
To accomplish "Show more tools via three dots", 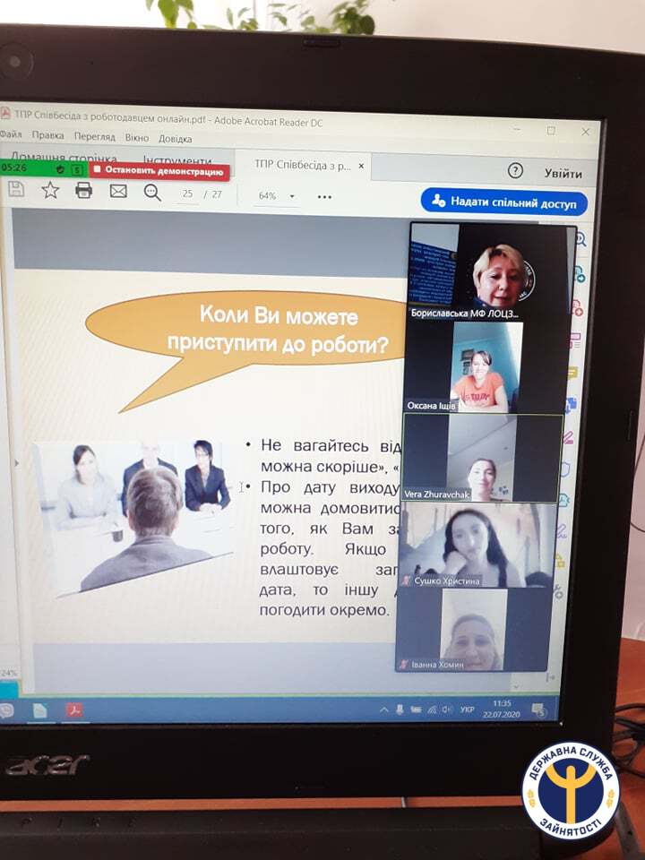I will click(x=324, y=197).
